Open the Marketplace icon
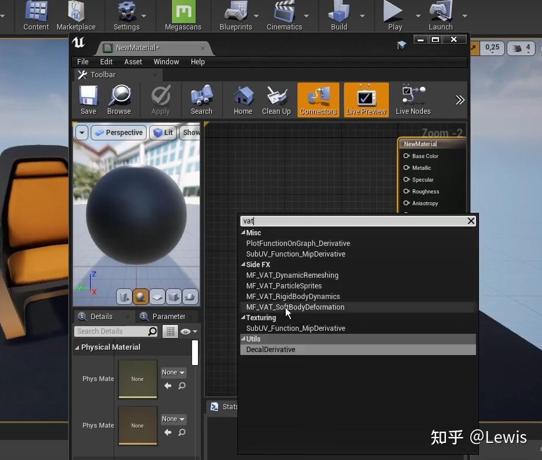542x460 pixels. coord(76,16)
